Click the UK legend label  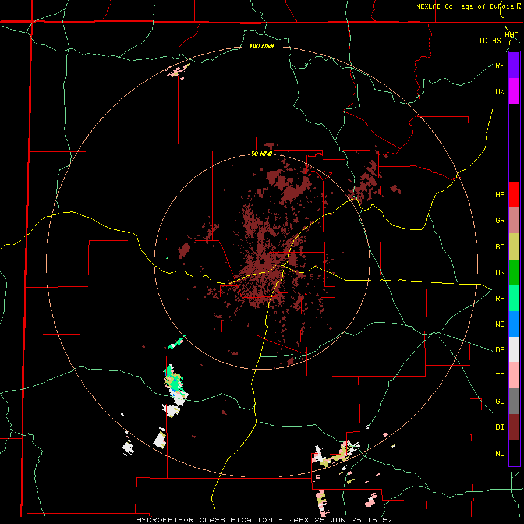tap(500, 91)
